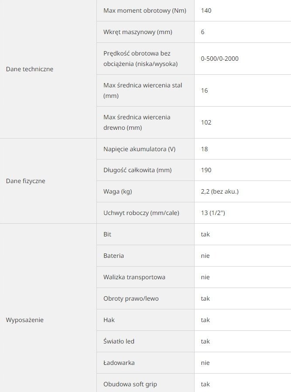Click the weight value '2,2 (bez aku.)'
This screenshot has width=291, height=392.
pyautogui.click(x=220, y=191)
